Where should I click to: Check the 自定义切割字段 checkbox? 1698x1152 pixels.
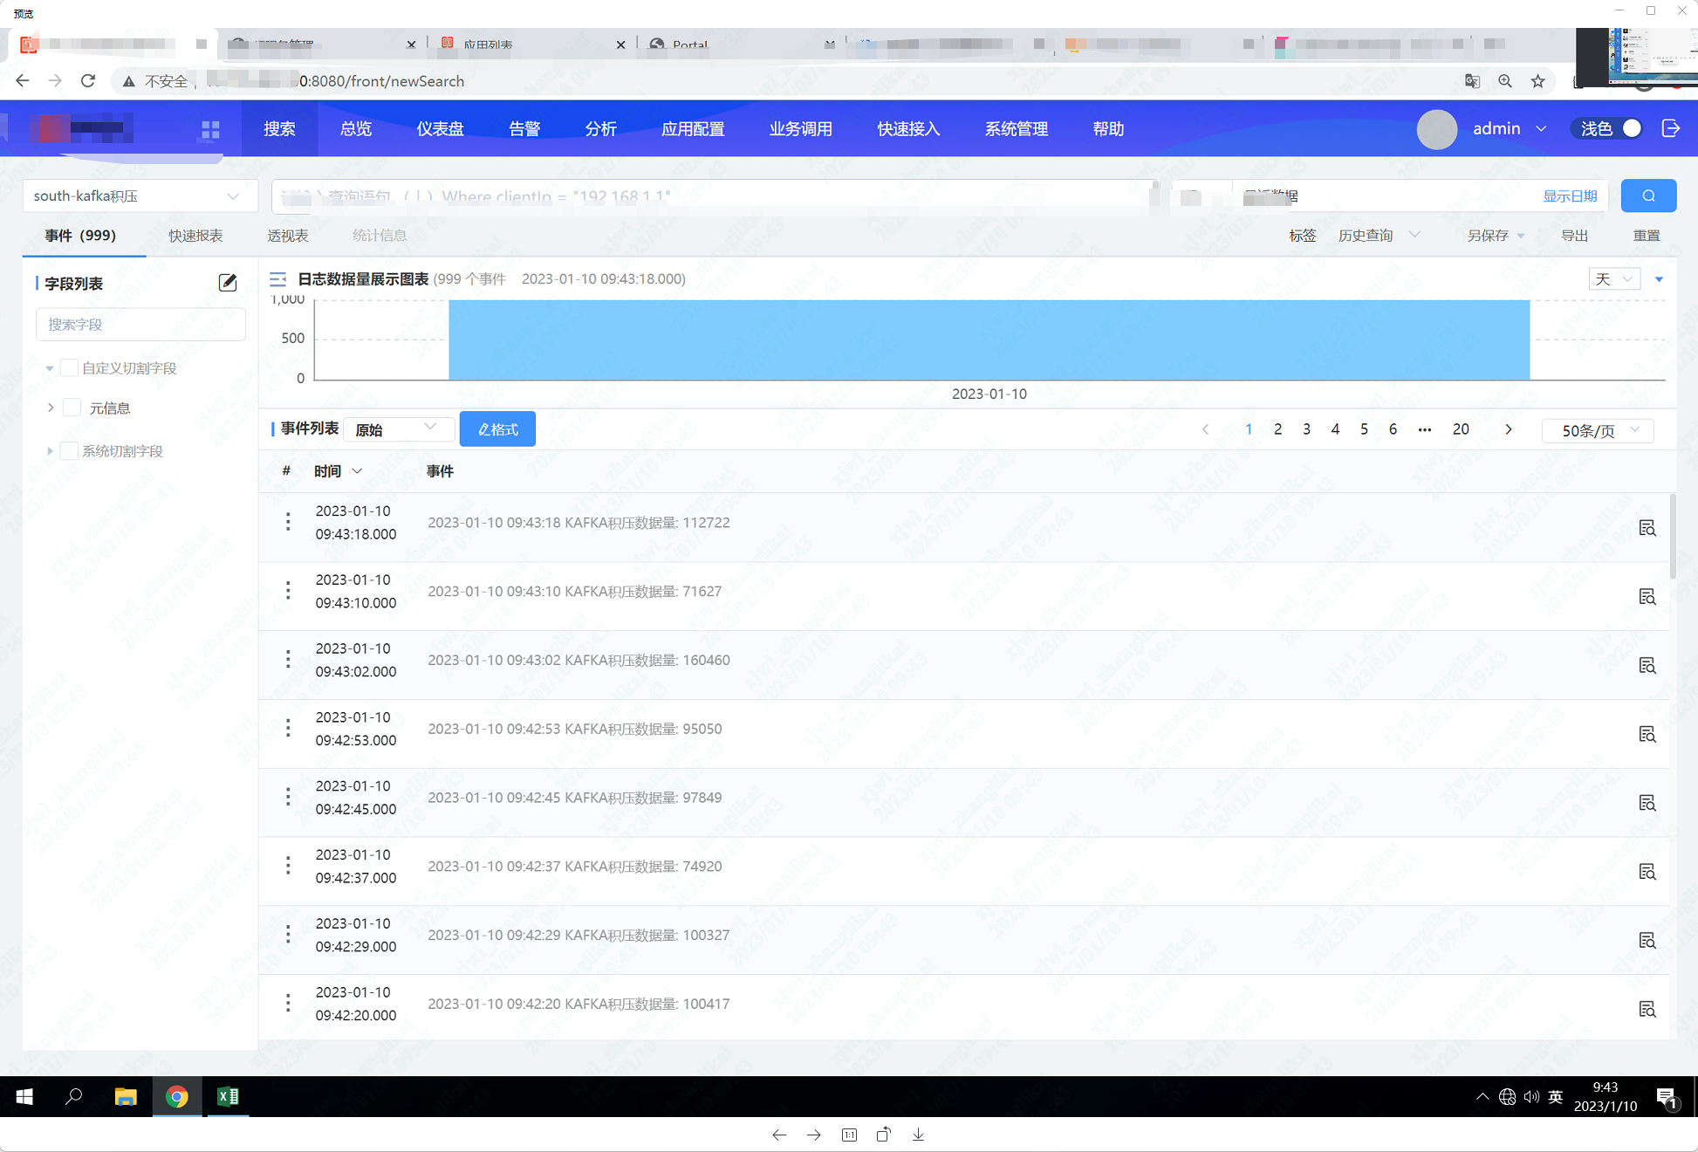70,368
